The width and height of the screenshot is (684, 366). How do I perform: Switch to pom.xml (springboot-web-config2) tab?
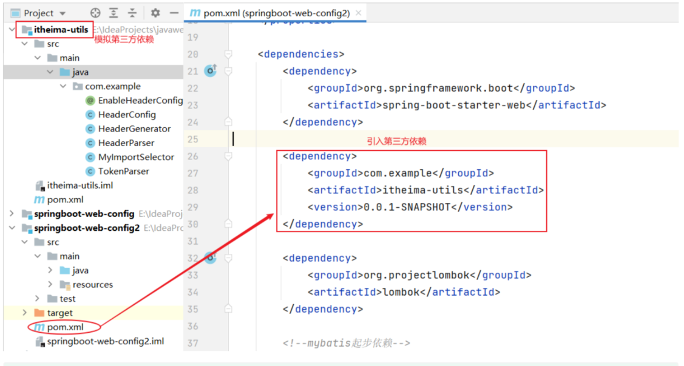point(270,13)
